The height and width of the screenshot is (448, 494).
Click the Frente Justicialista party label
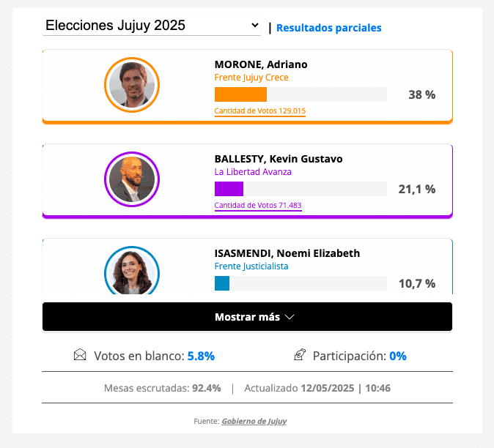[251, 266]
